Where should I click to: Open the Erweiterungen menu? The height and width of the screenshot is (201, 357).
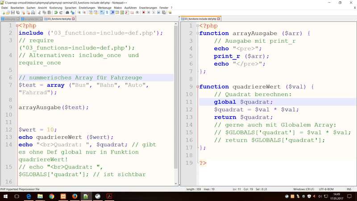click(x=148, y=8)
